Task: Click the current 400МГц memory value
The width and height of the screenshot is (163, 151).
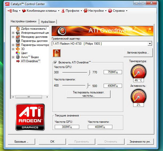Action: (x=100, y=127)
